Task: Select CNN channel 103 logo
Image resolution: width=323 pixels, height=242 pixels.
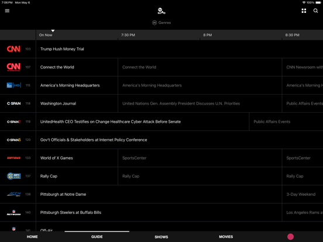Action: (x=13, y=49)
